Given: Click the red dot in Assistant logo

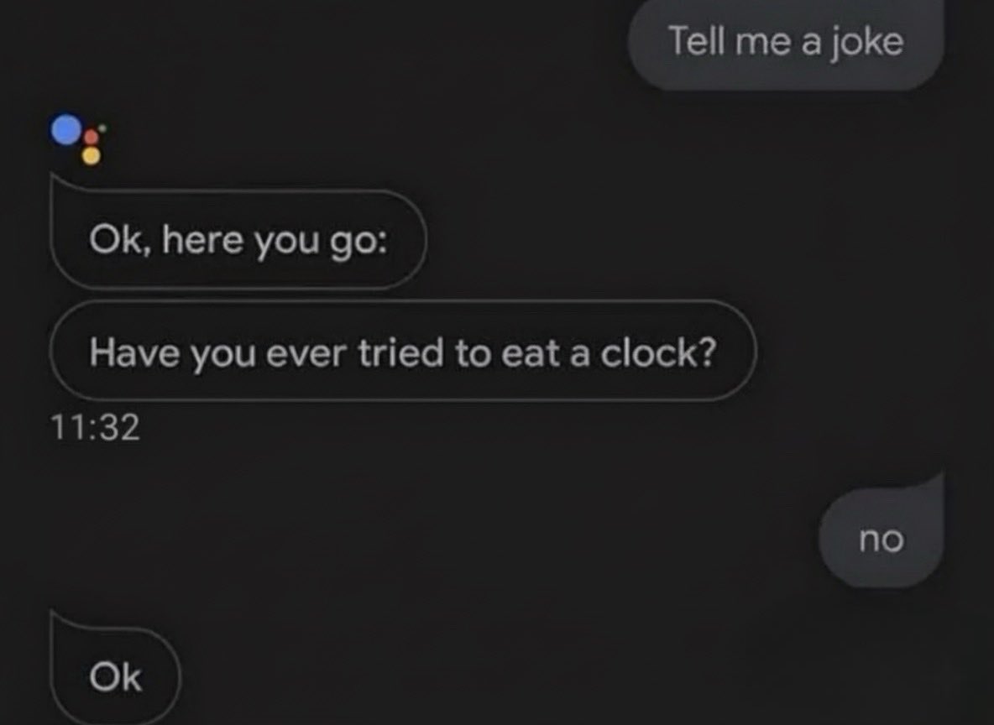Looking at the screenshot, I should tap(92, 138).
